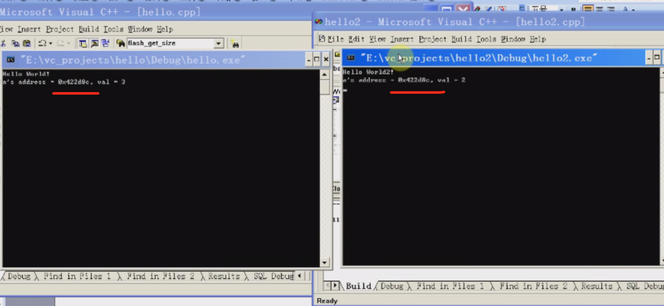Click scroll-up arrow in hello.exe console
Screen dimensions: 664x306
click(325, 74)
